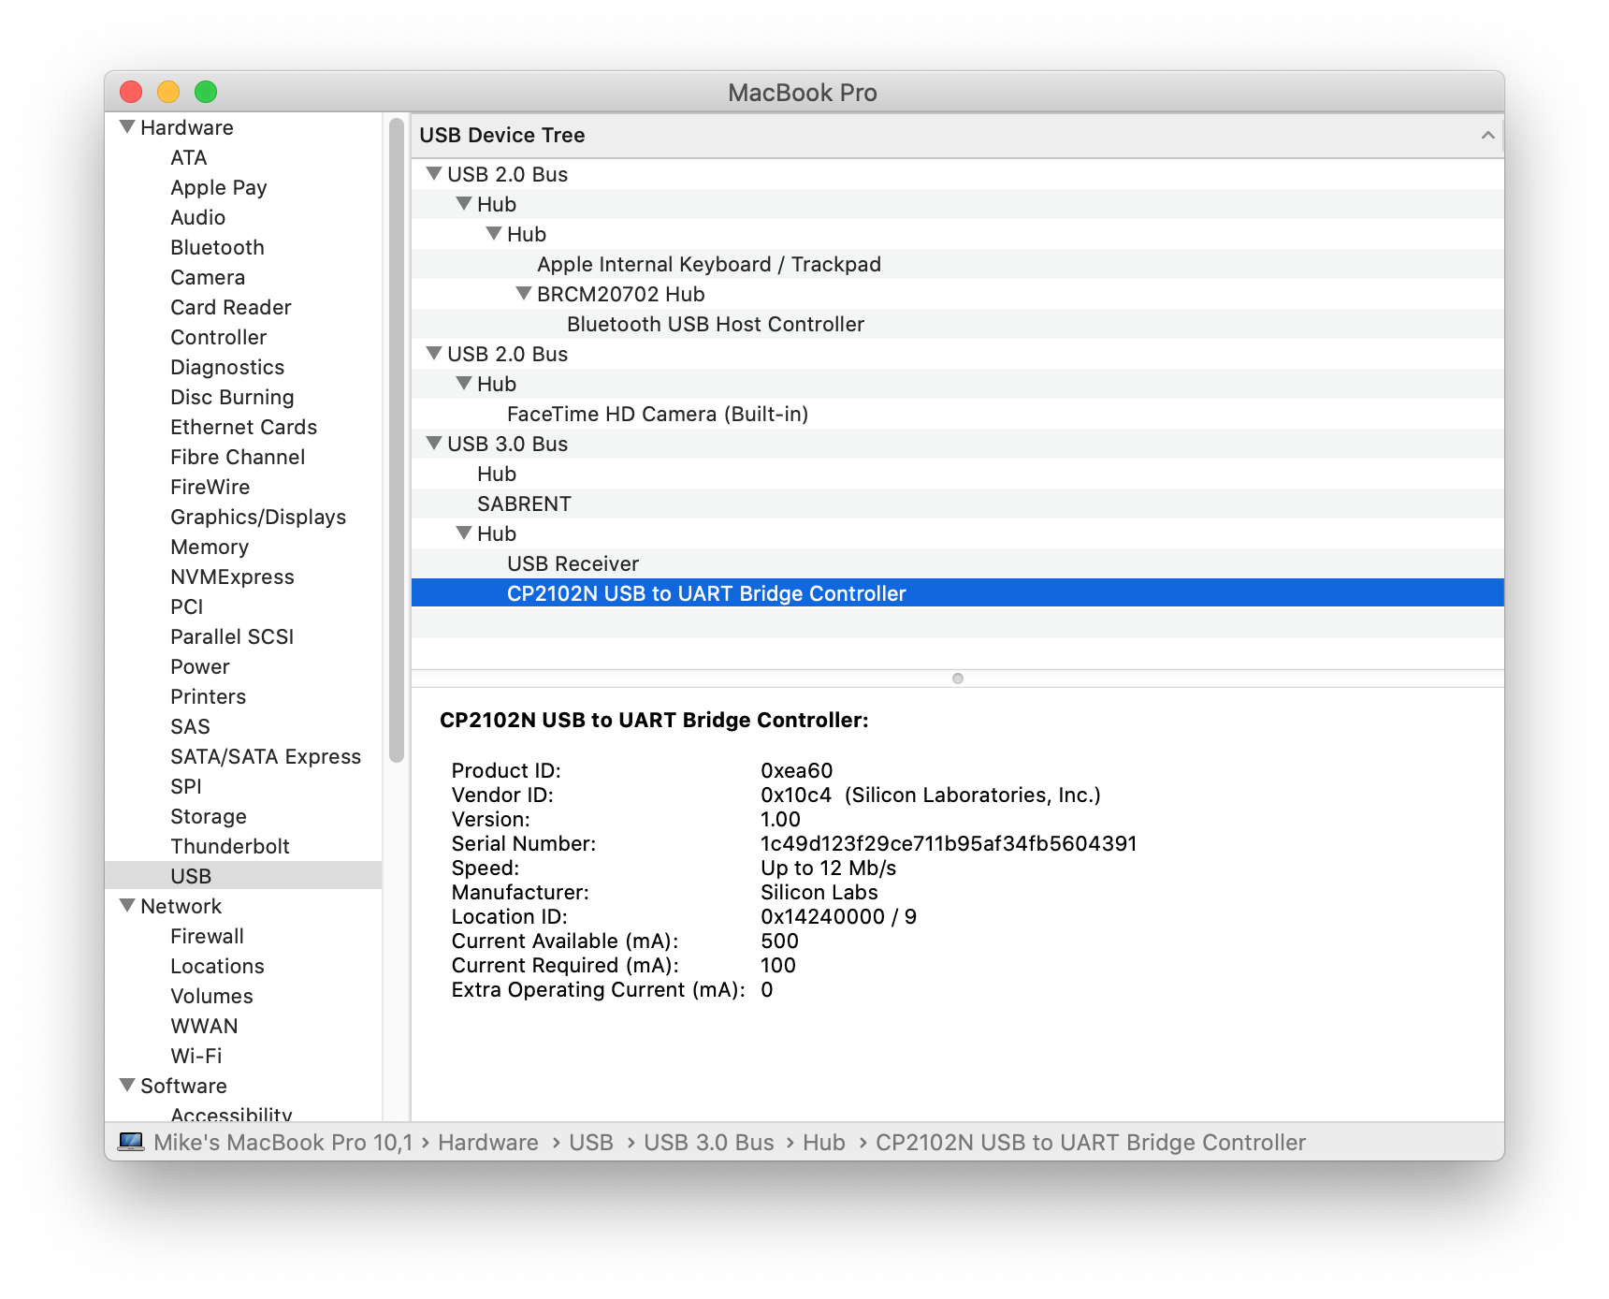Click the pane divider dot above device details
Viewport: 1609px width, 1299px height.
pos(957,678)
